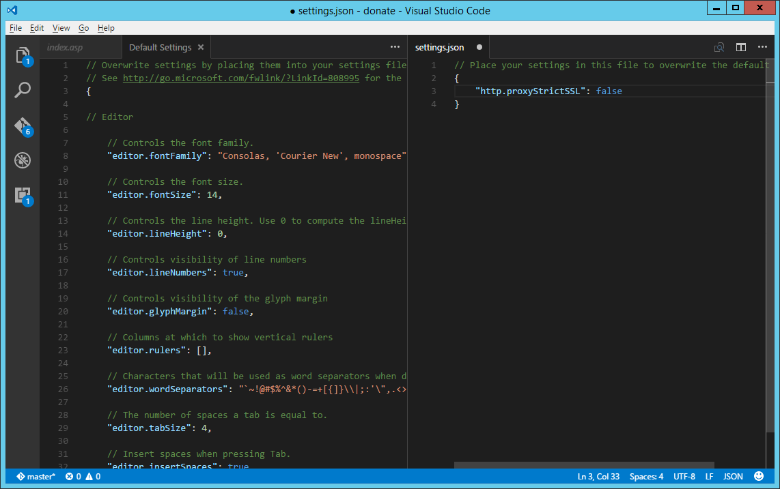The width and height of the screenshot is (780, 489).
Task: Open the Edit menu
Action: pos(36,28)
